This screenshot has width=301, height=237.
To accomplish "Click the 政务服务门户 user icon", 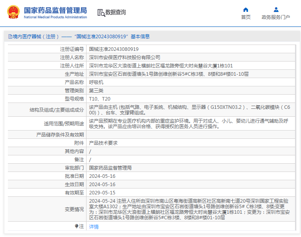I will coord(276,9).
